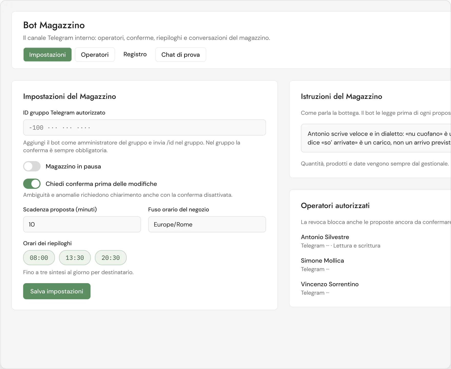Select operator Vincenzo Sorrentino
This screenshot has width=451, height=369.
(330, 284)
